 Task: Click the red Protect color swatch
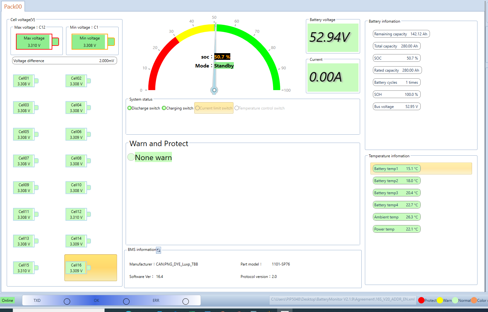coord(421,300)
